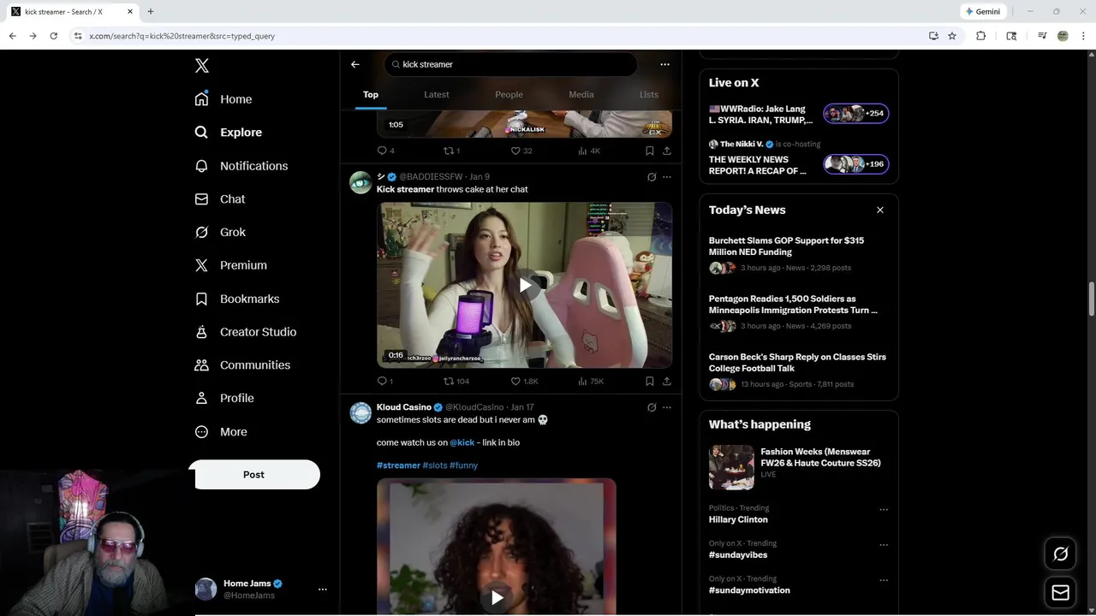Open Fashion Weeks live event
Viewport: 1096px width, 616px height.
[x=798, y=466]
